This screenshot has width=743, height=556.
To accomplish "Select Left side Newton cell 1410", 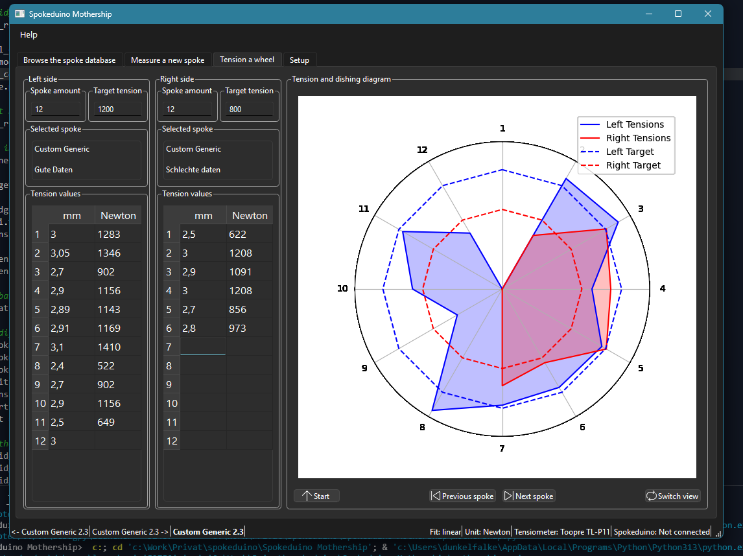I will 118,347.
